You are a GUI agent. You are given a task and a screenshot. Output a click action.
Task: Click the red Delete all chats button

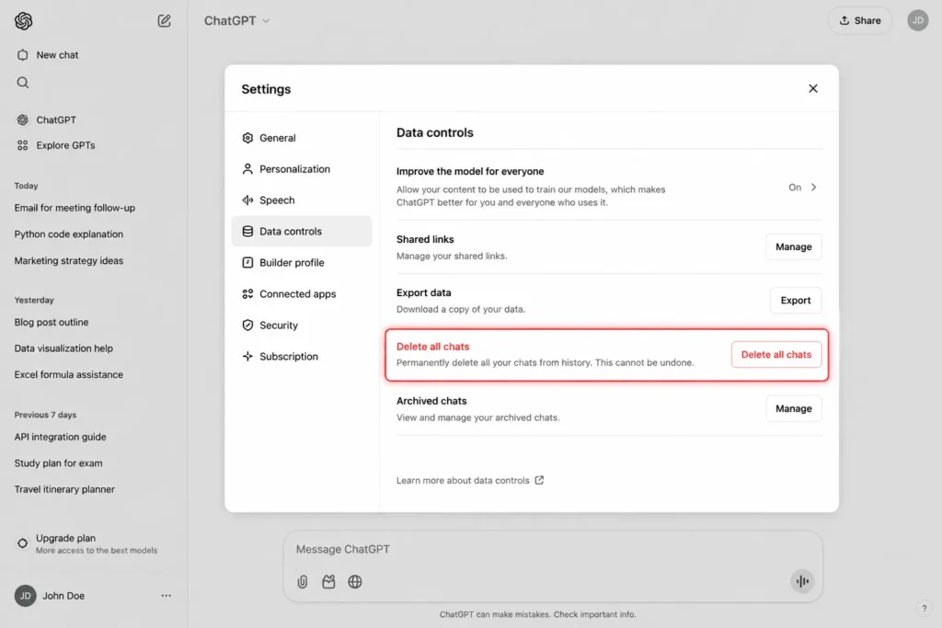776,354
